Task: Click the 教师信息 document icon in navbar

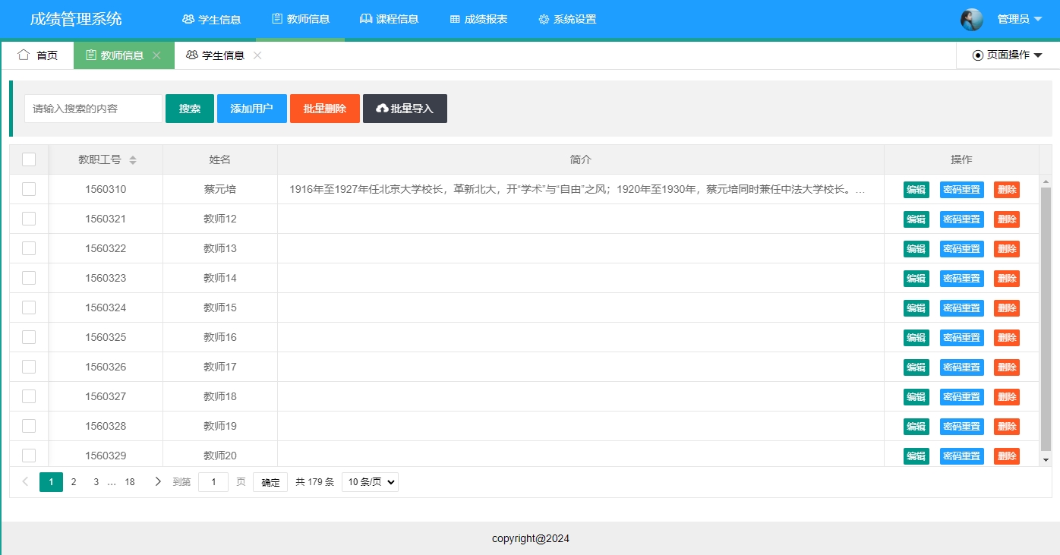Action: 275,20
